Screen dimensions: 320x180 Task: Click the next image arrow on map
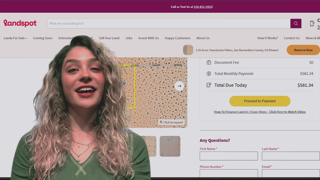coord(179,86)
